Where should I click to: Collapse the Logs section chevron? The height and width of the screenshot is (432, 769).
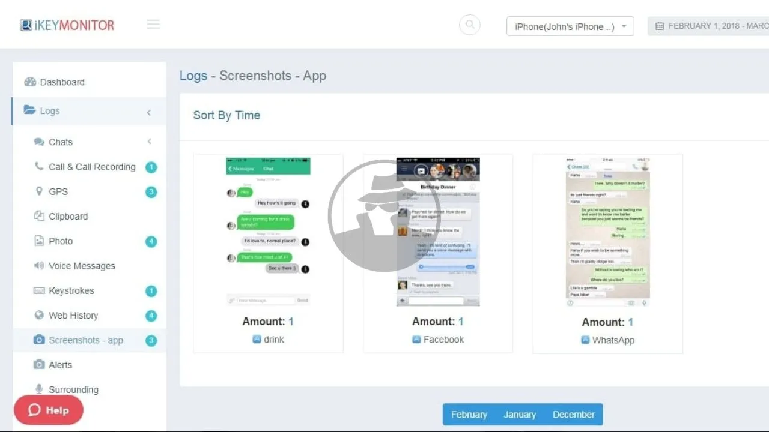click(x=148, y=112)
